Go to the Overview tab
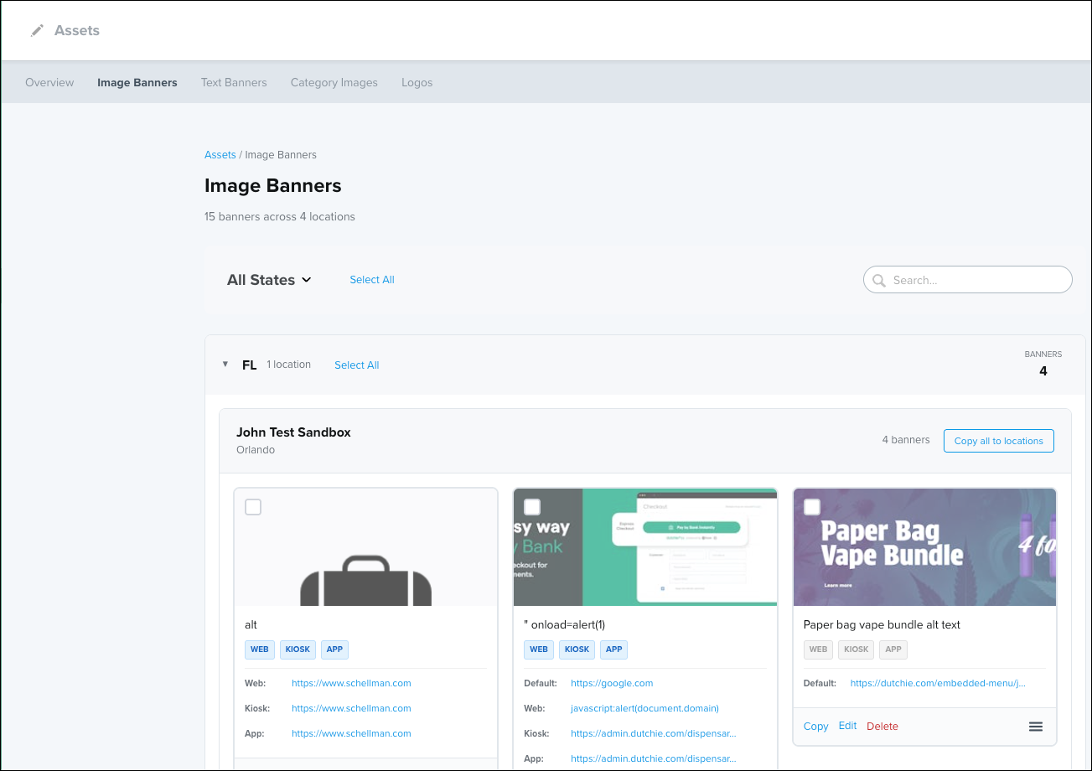Screen dimensions: 1092x771 (49, 82)
